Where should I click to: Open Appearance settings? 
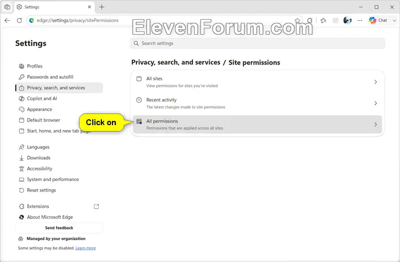59,109
